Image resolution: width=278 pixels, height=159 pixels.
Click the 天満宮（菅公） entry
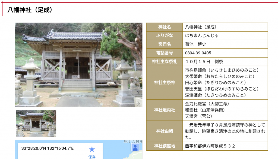[x=198, y=116]
